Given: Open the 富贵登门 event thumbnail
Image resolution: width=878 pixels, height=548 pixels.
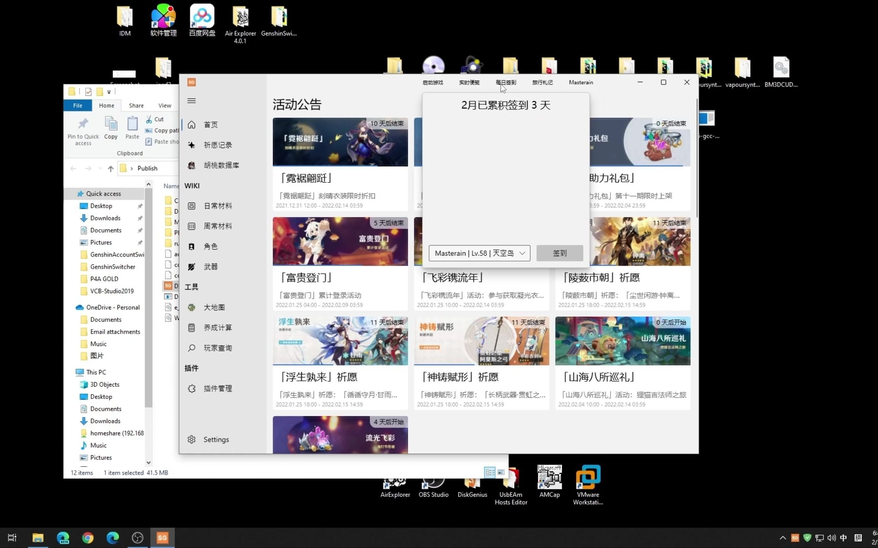Looking at the screenshot, I should coord(340,241).
